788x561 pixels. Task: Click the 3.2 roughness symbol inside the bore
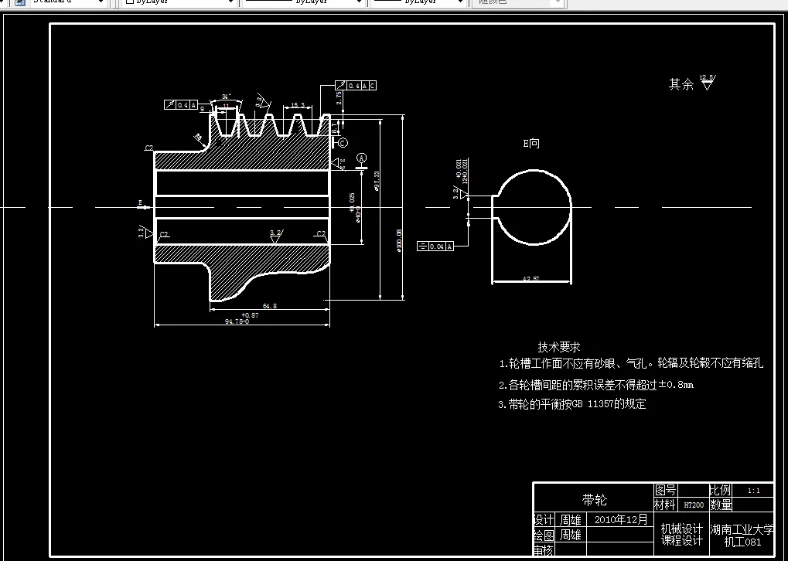point(276,236)
